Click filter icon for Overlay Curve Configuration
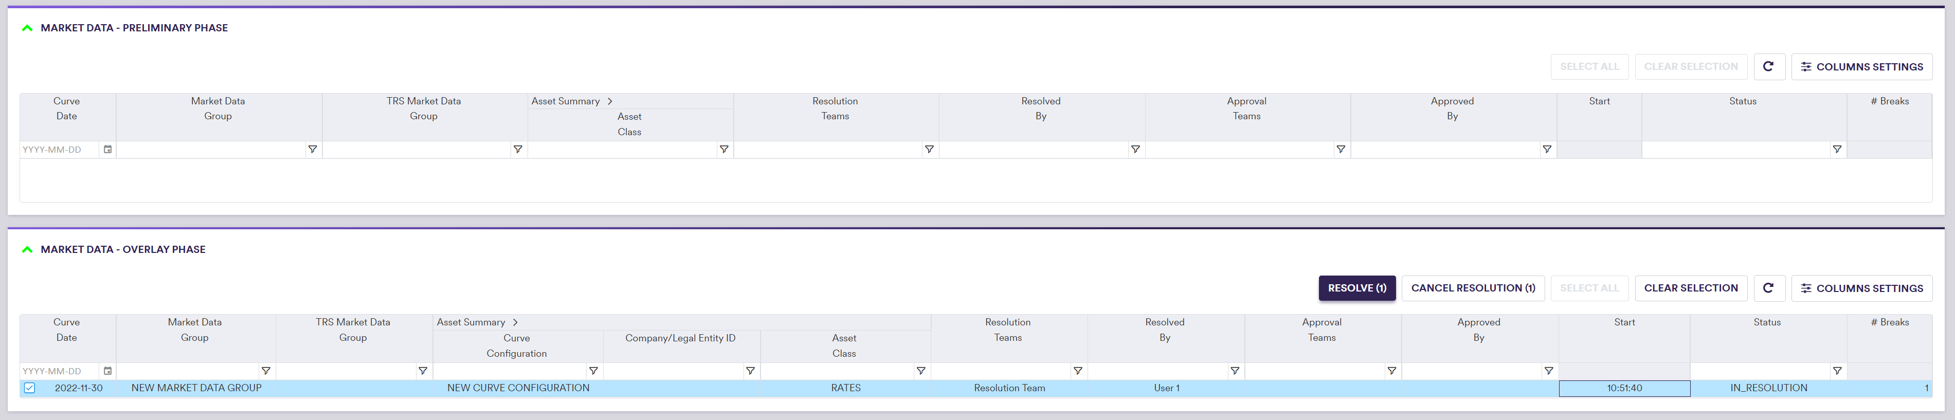The image size is (1955, 420). [593, 371]
